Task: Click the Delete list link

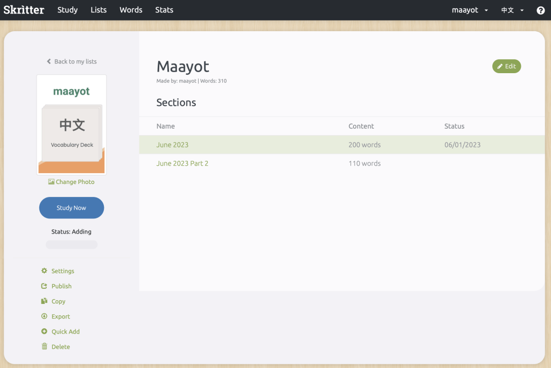Action: 60,346
